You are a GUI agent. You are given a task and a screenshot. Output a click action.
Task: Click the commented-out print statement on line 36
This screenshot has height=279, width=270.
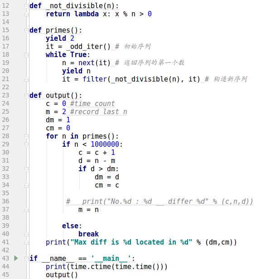point(159,202)
